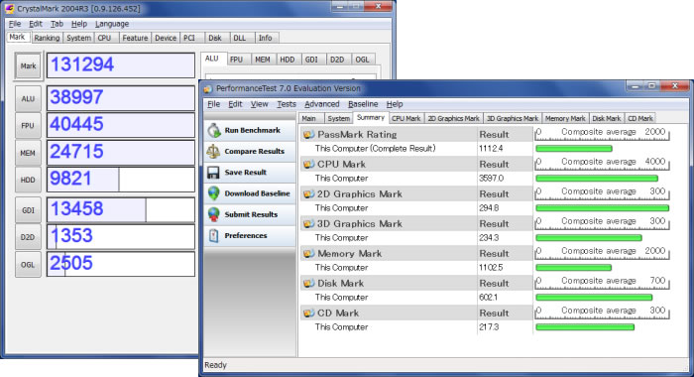Click the total Mark score 131294 field
Image resolution: width=694 pixels, height=377 pixels.
pos(120,65)
